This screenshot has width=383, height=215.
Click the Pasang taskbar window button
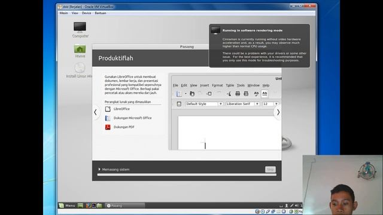pos(125,205)
